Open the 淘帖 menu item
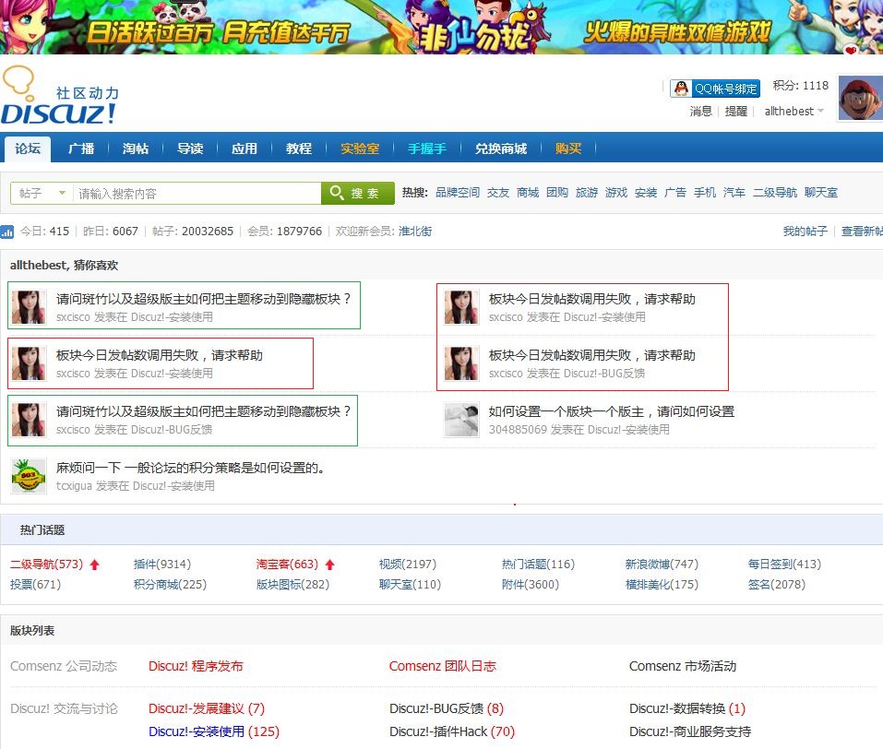The image size is (883, 749). coord(136,149)
